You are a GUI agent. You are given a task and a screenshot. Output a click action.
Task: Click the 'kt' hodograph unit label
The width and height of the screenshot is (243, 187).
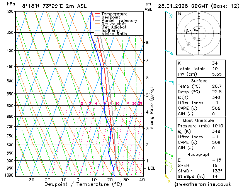(x=180, y=14)
